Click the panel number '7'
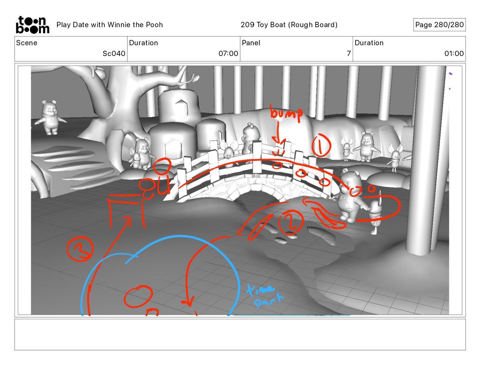Image resolution: width=481 pixels, height=372 pixels. click(x=349, y=54)
